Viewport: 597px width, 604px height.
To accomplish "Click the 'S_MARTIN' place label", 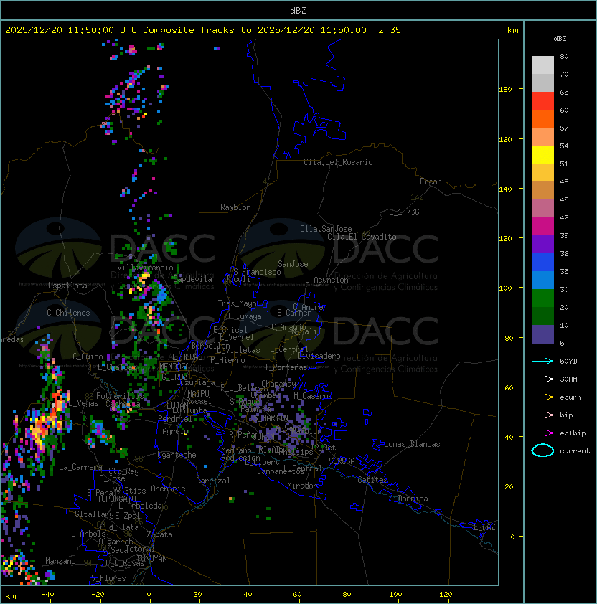I will coord(271,418).
